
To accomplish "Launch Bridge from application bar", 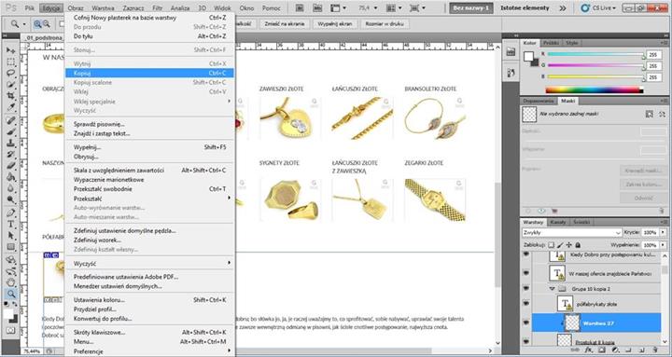I will click(x=300, y=7).
